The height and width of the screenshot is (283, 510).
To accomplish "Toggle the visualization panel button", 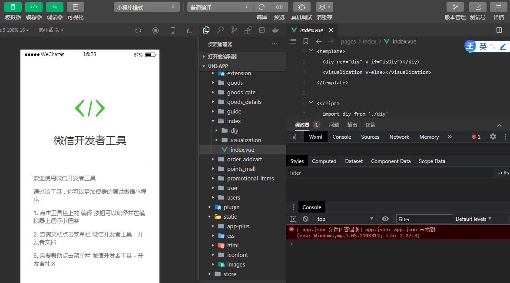I will pyautogui.click(x=76, y=7).
